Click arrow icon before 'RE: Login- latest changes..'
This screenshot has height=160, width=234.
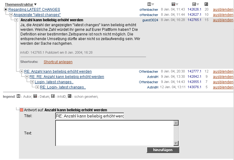point(37,87)
